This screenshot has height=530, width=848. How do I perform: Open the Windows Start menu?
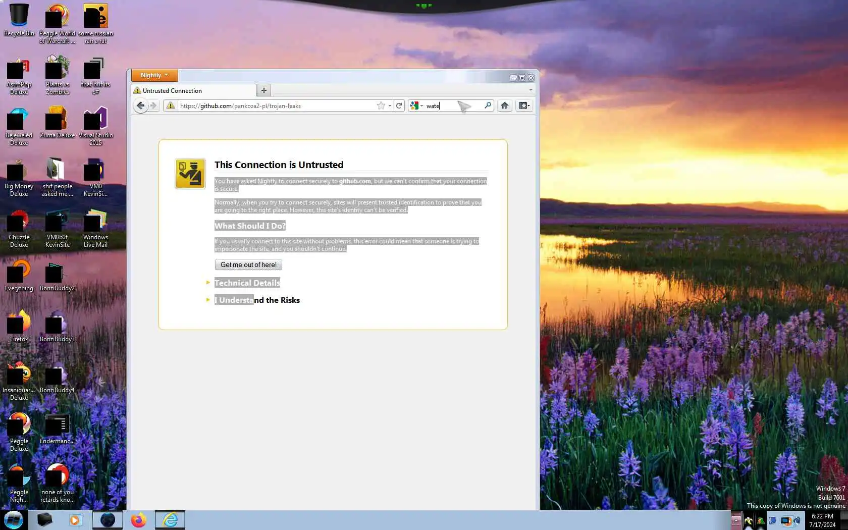(x=14, y=519)
